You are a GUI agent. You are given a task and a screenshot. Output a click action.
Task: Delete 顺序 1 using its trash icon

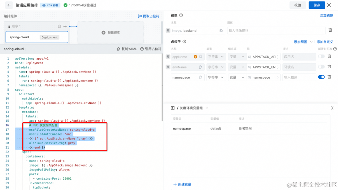(59, 26)
